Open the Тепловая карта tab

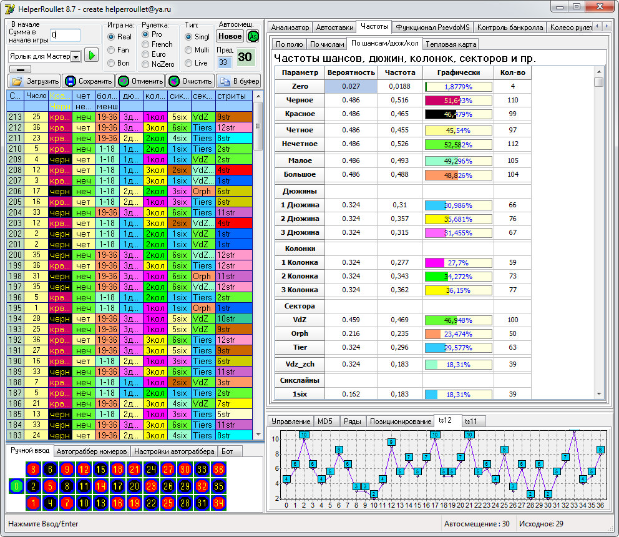coord(451,44)
